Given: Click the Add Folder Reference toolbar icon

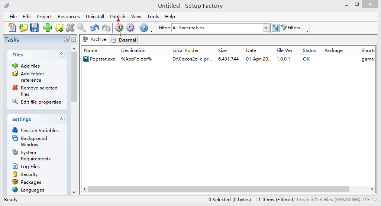Looking at the screenshot, I should [x=59, y=28].
